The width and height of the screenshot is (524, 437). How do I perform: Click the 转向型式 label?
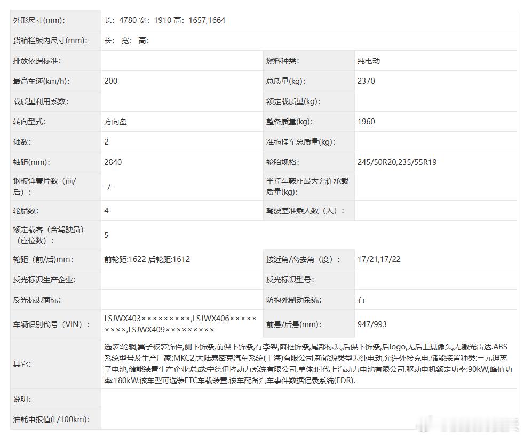29,122
